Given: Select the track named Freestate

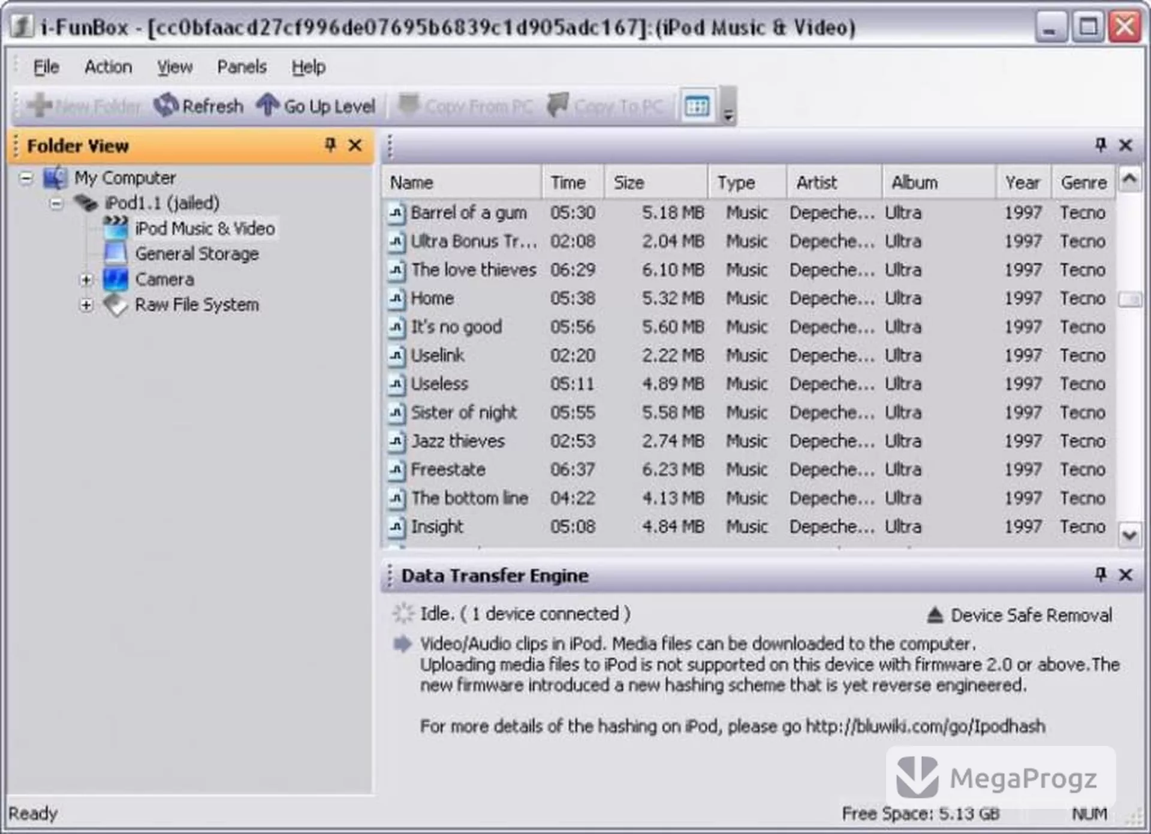Looking at the screenshot, I should click(x=448, y=469).
